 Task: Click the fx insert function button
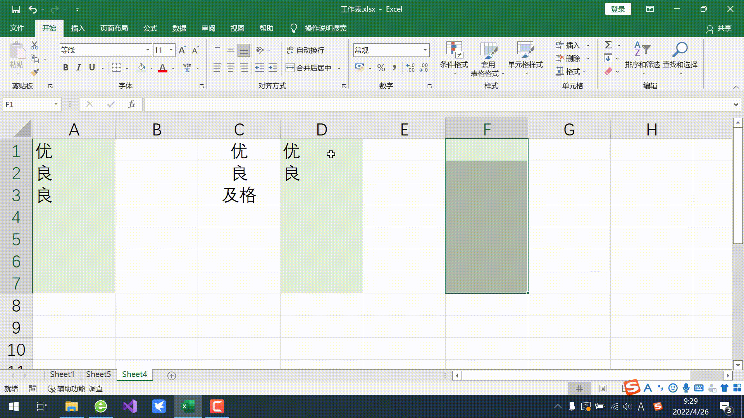pyautogui.click(x=131, y=104)
